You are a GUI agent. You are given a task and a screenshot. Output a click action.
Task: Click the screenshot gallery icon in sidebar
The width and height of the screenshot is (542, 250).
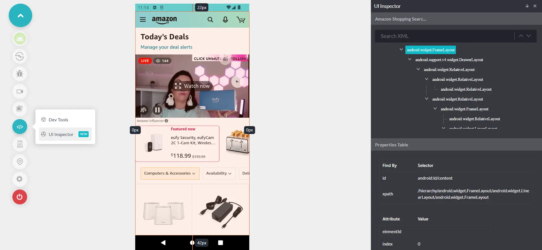20,109
